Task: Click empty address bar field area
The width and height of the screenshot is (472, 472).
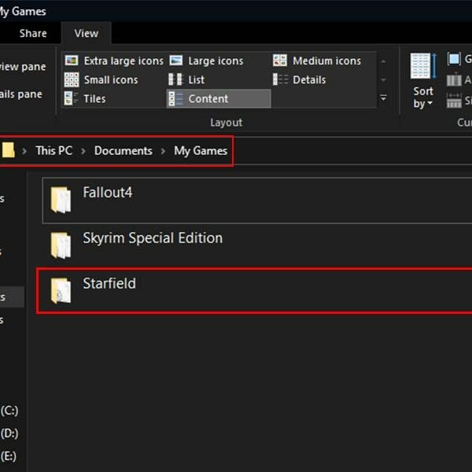Action: (x=352, y=151)
